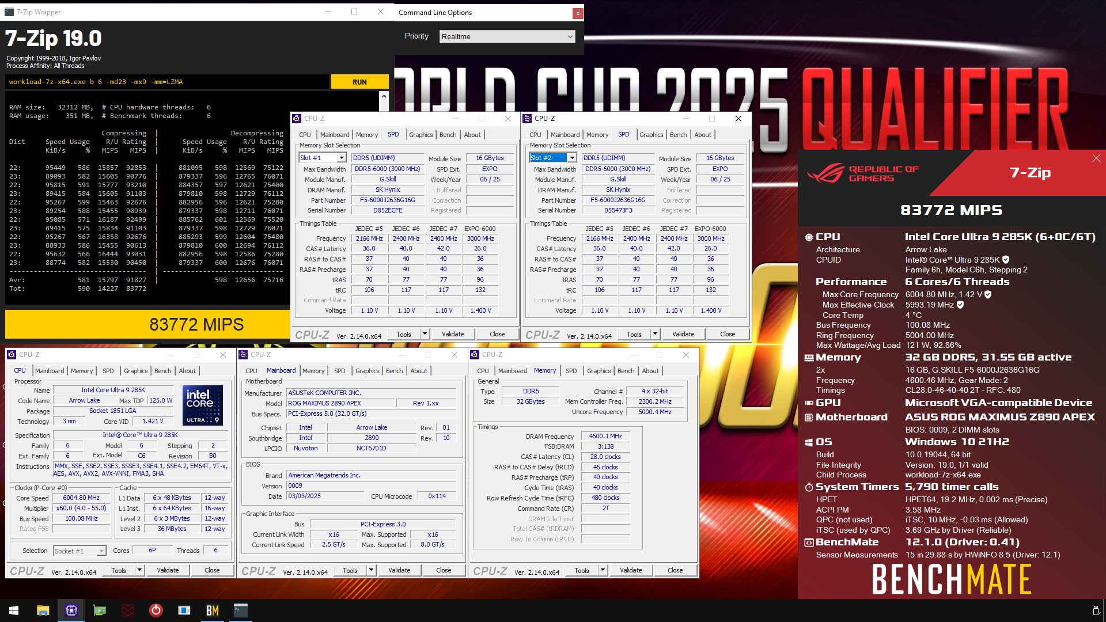Close the Command Line Options dialog
The height and width of the screenshot is (622, 1106).
click(x=577, y=13)
